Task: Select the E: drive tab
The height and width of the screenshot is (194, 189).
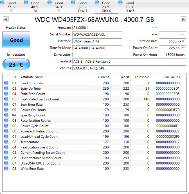Action: (59, 7)
